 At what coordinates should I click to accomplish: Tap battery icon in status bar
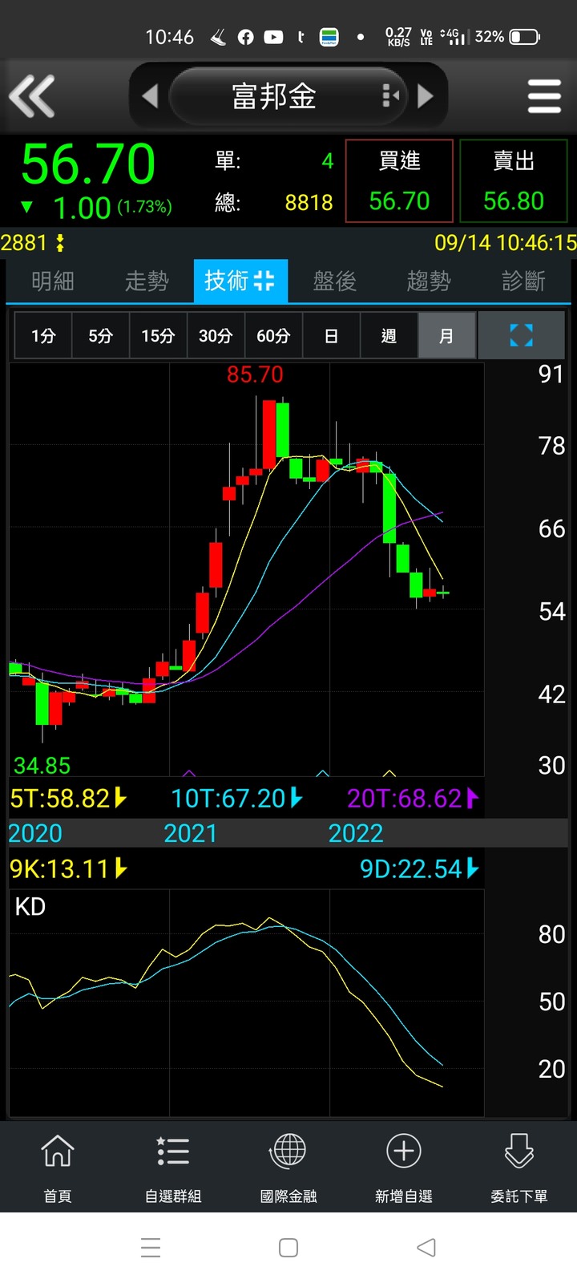click(x=525, y=37)
